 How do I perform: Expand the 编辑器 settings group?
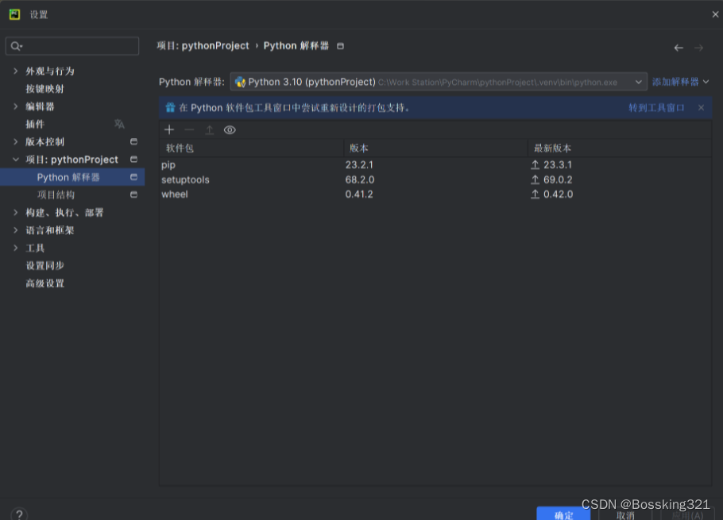[x=16, y=106]
